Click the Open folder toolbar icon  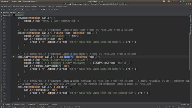[1, 10]
